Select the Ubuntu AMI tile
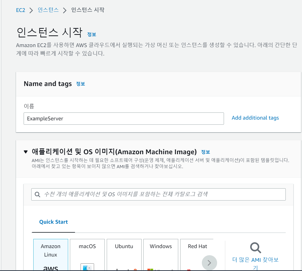This screenshot has height=271, width=302. [x=124, y=254]
